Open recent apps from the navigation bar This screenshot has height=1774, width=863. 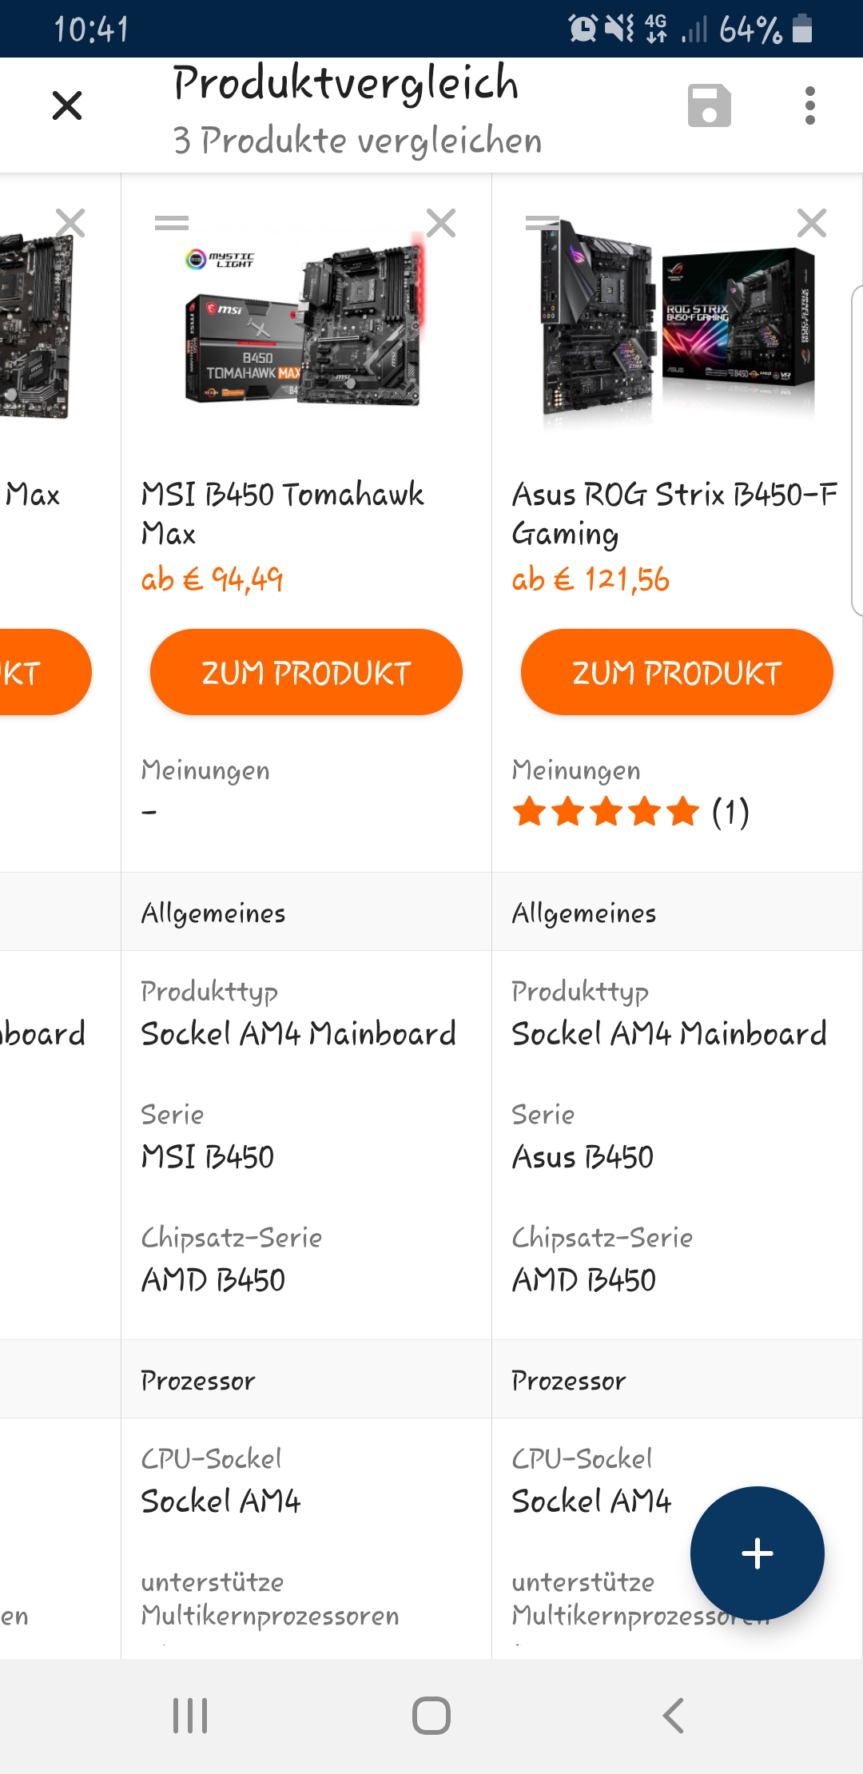pos(190,1716)
